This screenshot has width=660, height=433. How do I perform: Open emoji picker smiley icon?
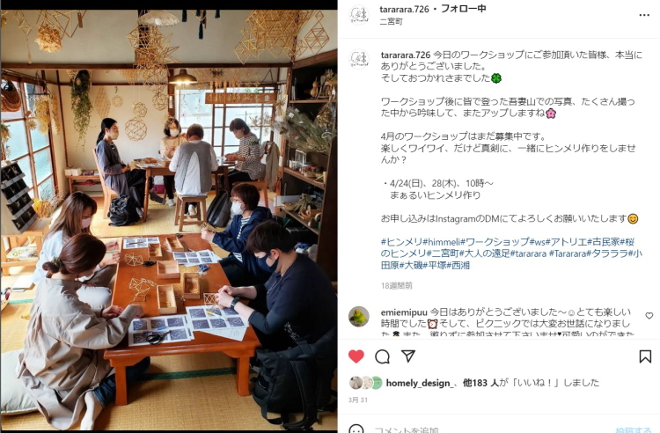pos(356,429)
